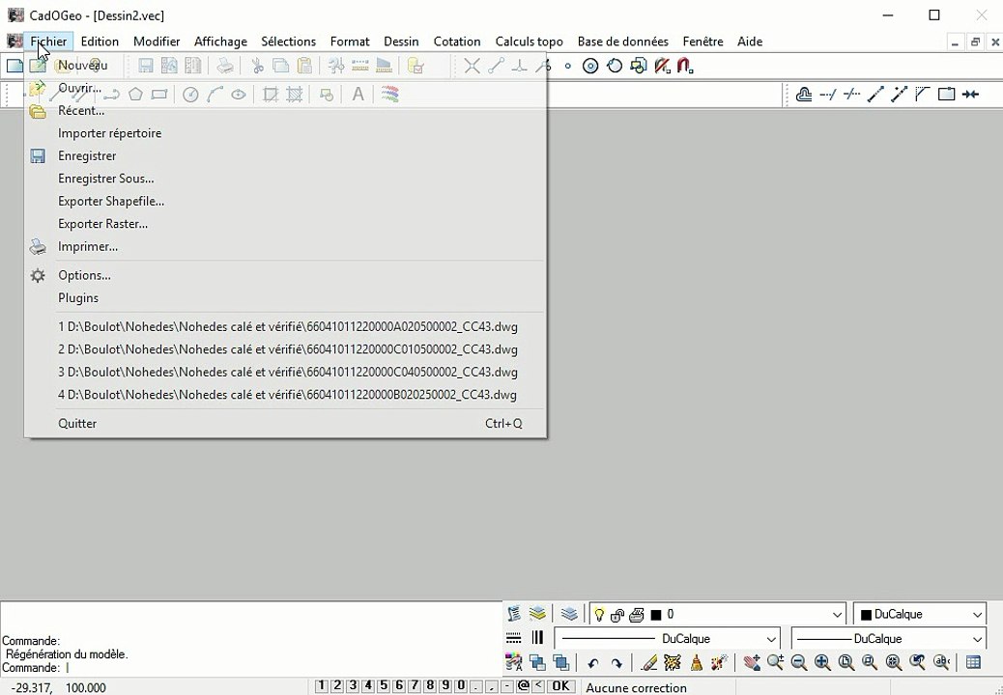Click the table grid icon

(973, 662)
